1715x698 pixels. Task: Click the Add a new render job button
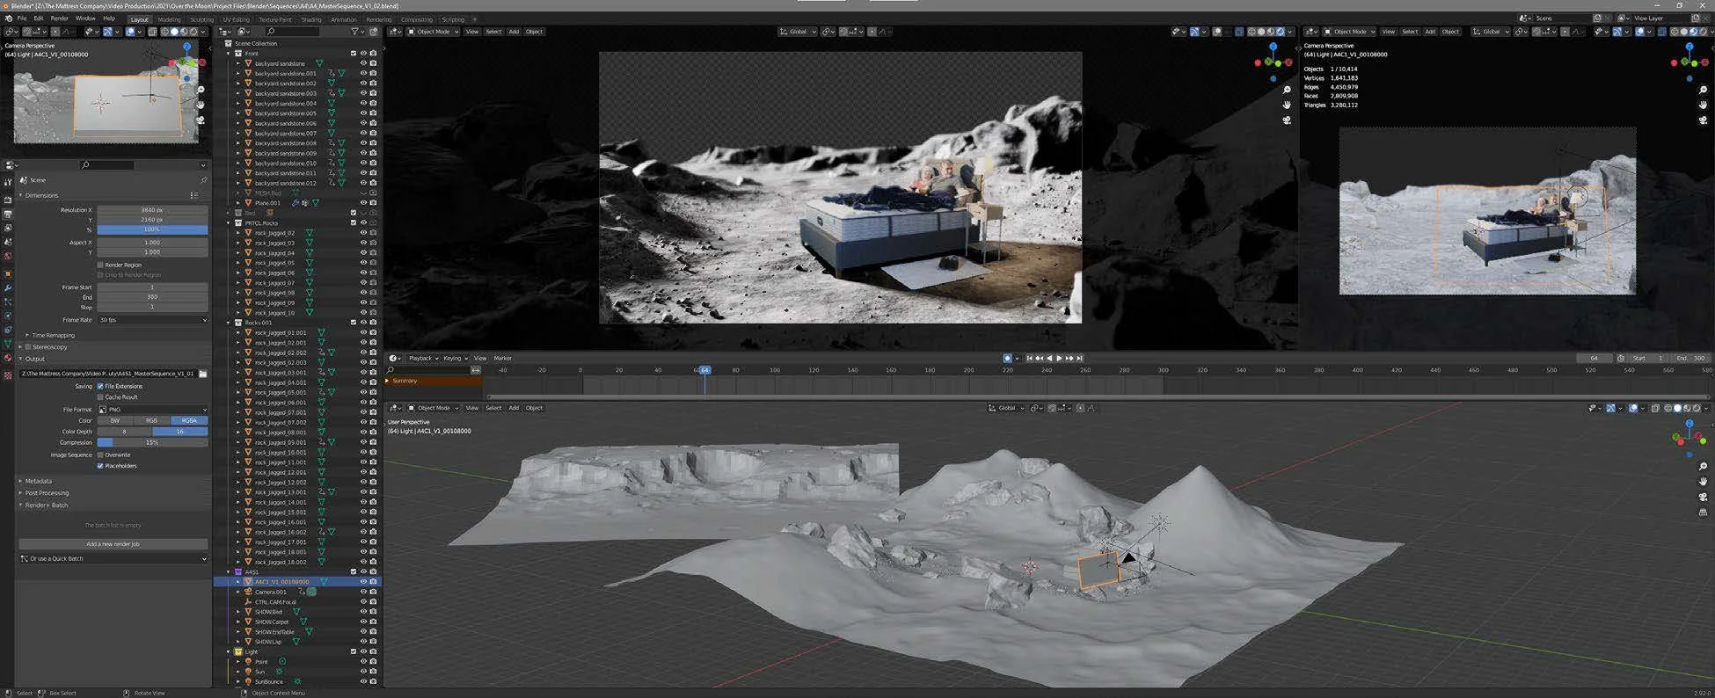tap(113, 544)
